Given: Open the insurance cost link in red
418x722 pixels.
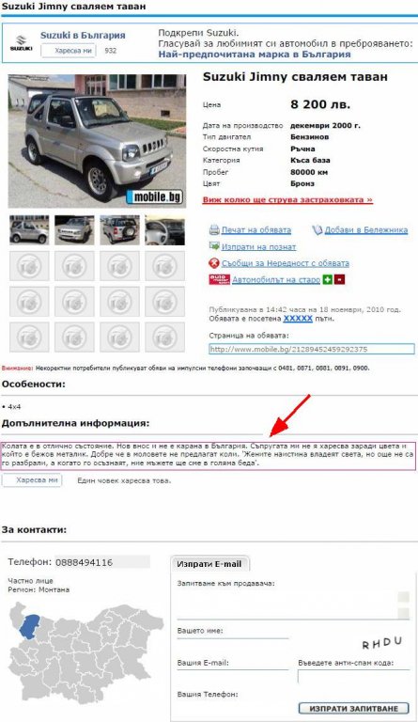Looking at the screenshot, I should click(x=287, y=200).
